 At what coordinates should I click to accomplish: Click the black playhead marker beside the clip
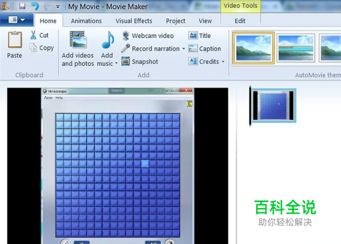(x=250, y=106)
